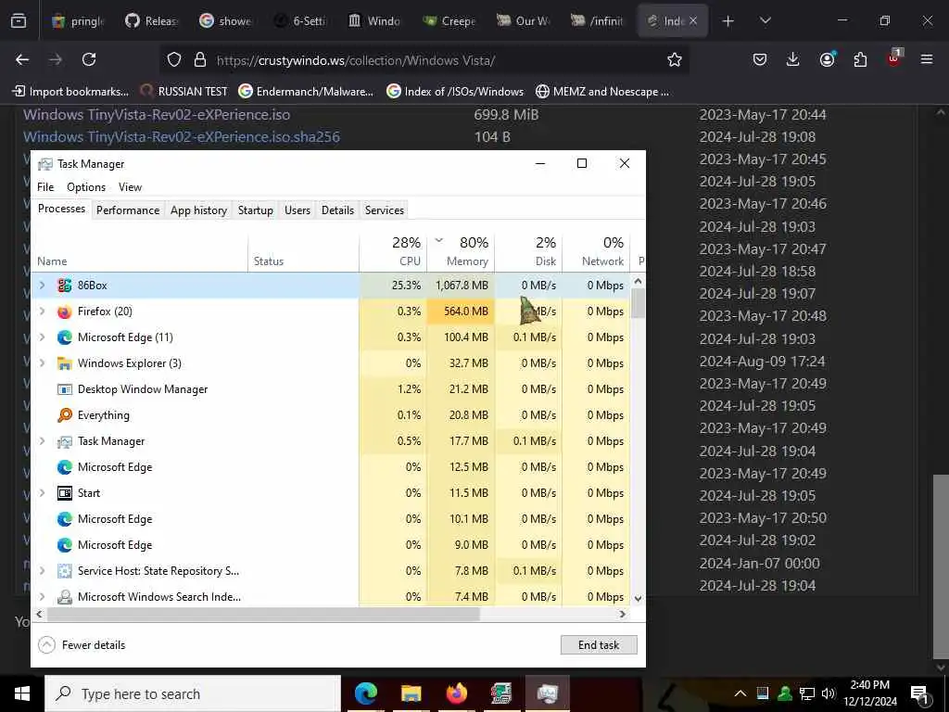
Task: Open the Task Manager Options menu
Action: click(86, 187)
